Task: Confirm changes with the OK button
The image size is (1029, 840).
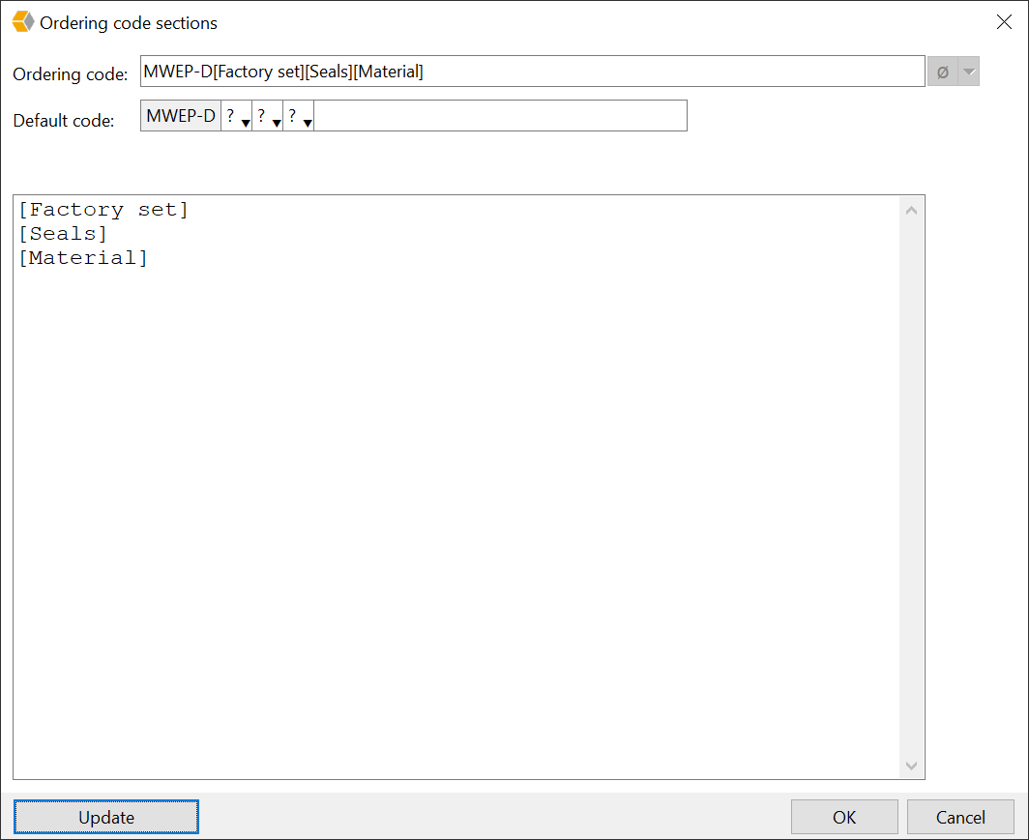Action: point(844,817)
